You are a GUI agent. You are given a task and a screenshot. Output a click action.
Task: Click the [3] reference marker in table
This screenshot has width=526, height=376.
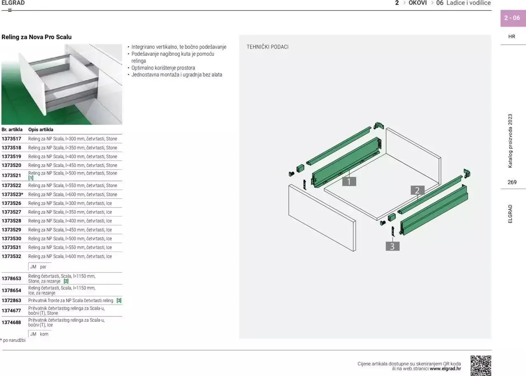pos(119,301)
